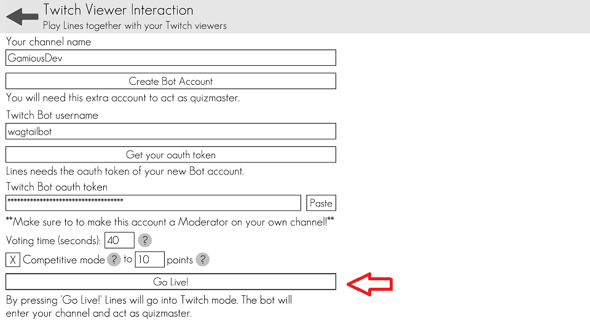Click the back arrow icon
This screenshot has width=590, height=332.
coord(22,17)
